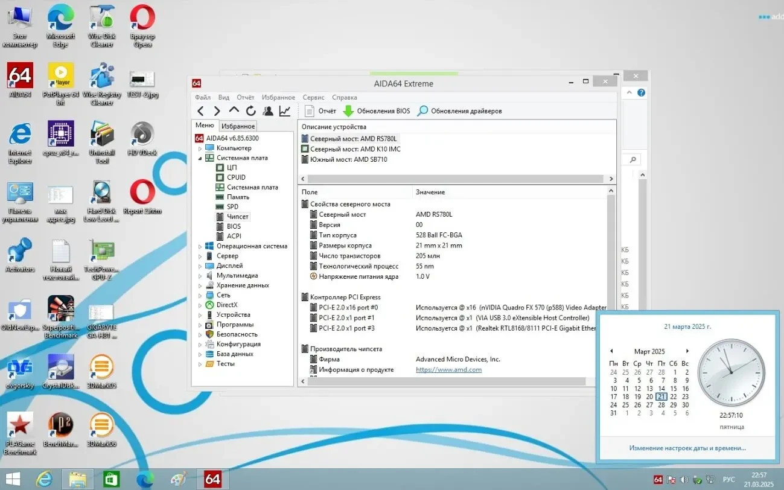Screen dimensions: 784x490
Task: Expand the Мультимедиа tree node
Action: [x=201, y=276]
